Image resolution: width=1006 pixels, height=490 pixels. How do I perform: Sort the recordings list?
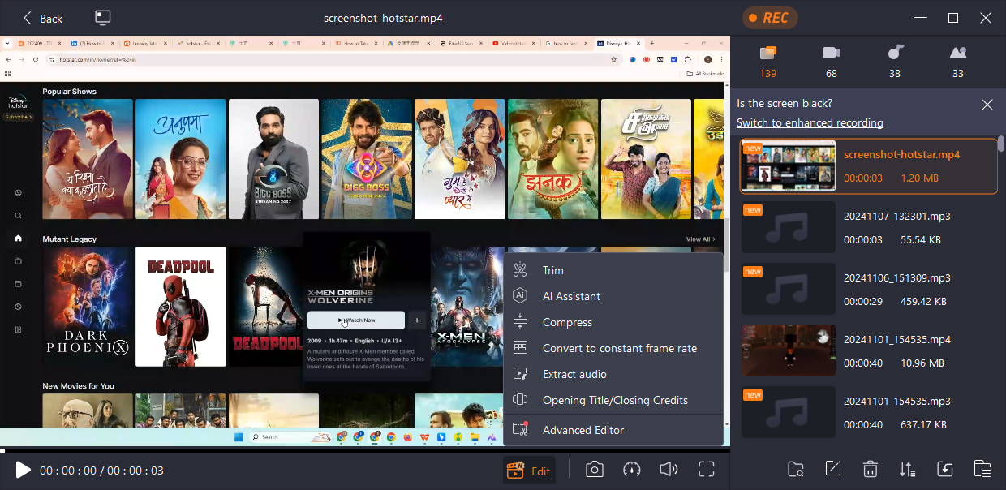coord(907,469)
